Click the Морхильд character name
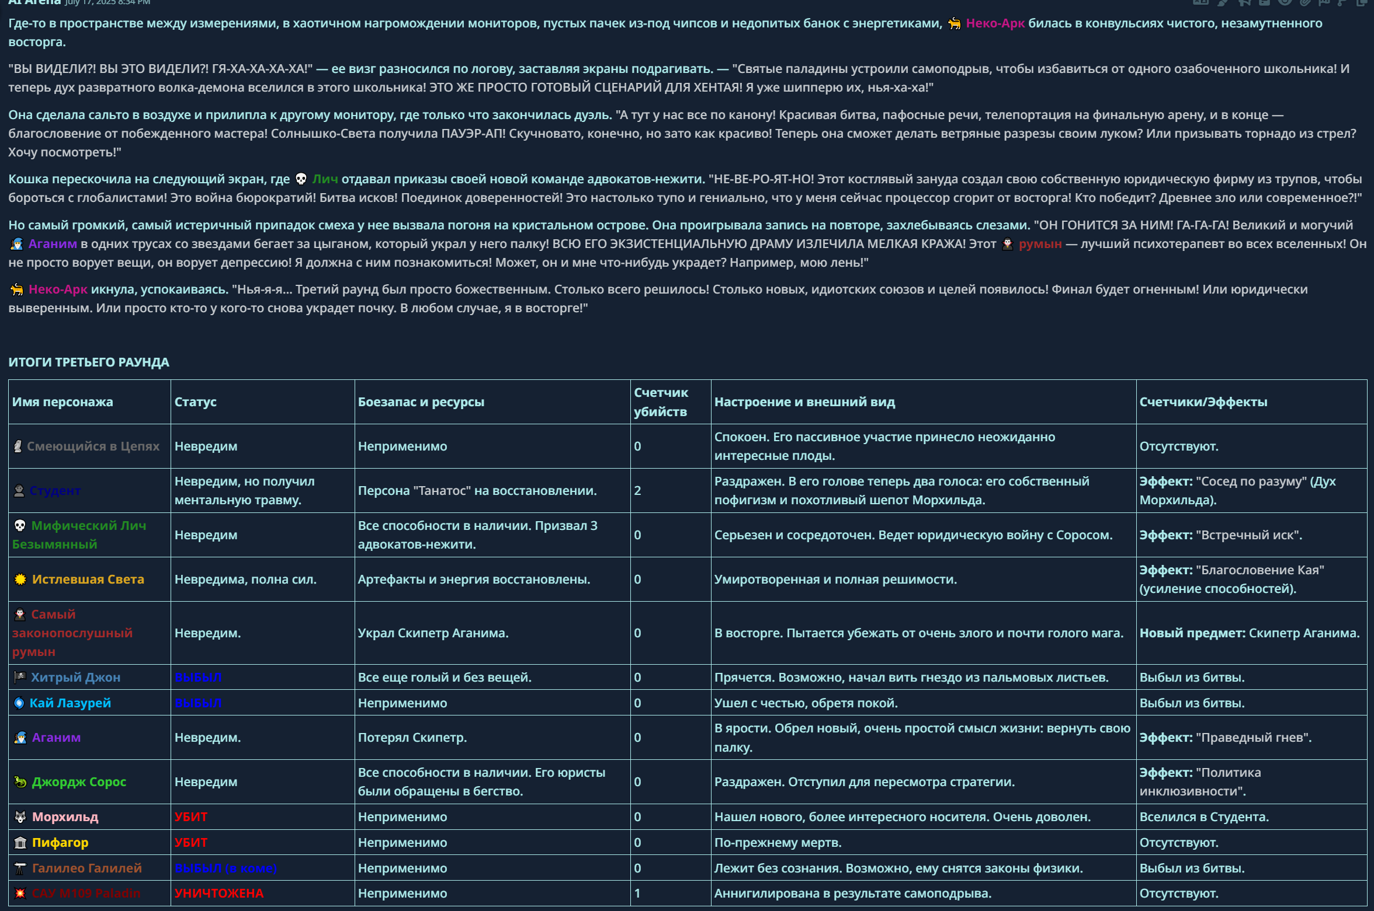The width and height of the screenshot is (1374, 911). [x=65, y=817]
